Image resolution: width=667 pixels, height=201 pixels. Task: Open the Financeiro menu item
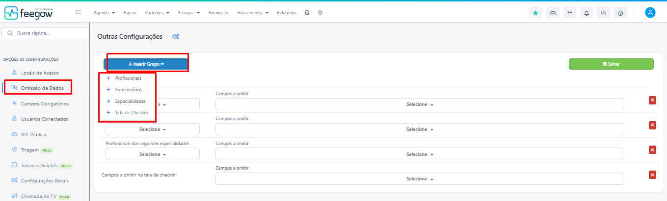coord(218,13)
